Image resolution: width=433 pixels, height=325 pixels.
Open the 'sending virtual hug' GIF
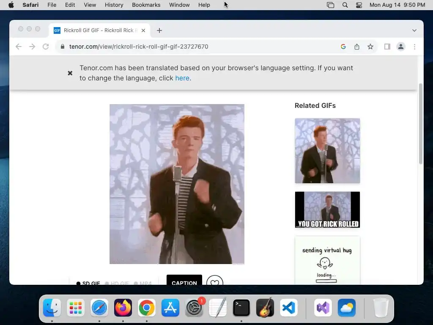coord(327,260)
